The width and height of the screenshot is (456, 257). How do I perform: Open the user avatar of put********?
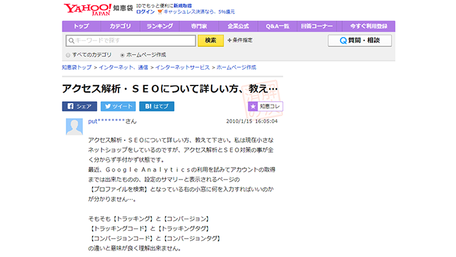74,127
